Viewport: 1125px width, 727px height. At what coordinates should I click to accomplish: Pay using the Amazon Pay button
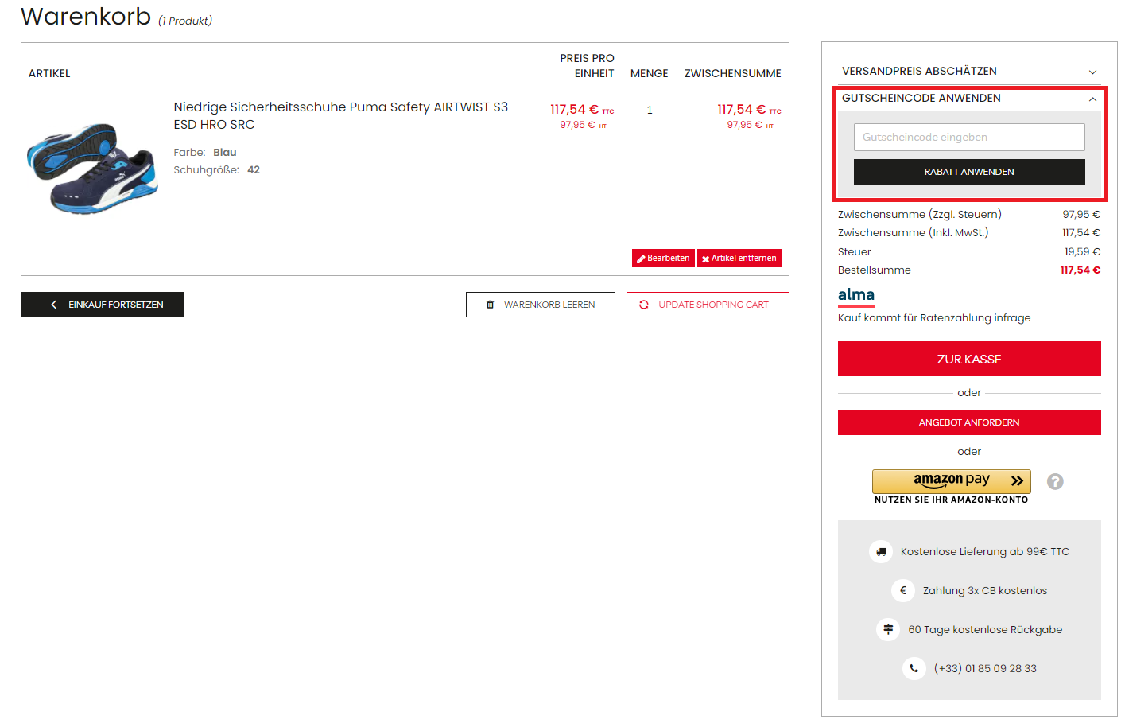(952, 481)
